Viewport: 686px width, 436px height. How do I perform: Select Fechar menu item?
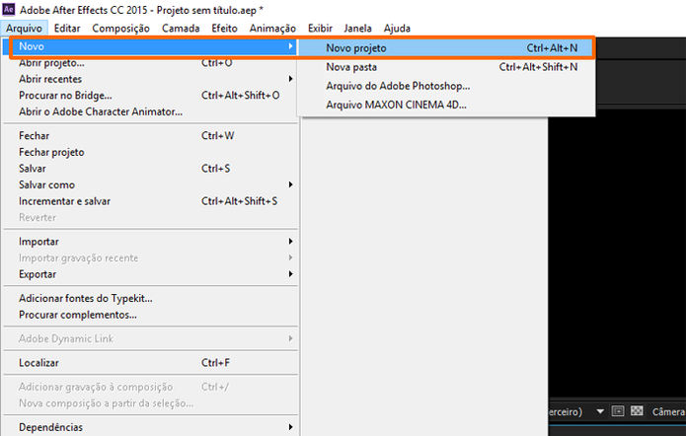coord(151,136)
